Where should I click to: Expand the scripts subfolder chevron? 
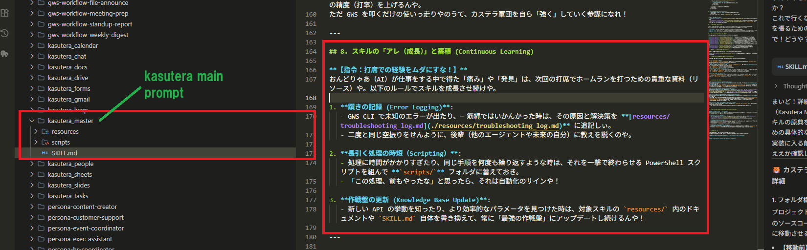(36, 143)
